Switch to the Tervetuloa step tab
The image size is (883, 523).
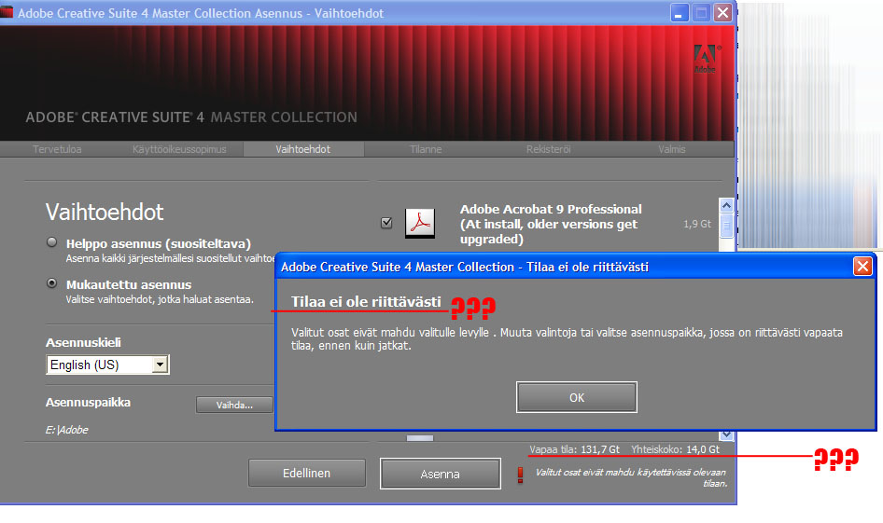(x=57, y=149)
